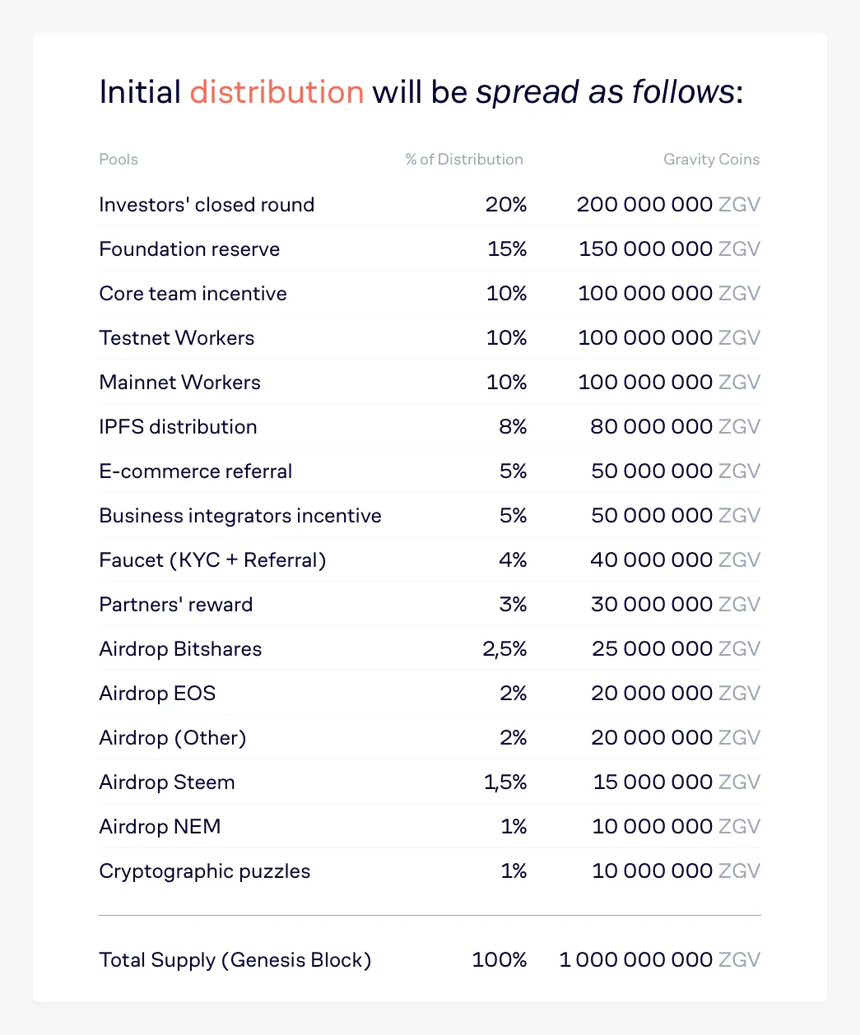Click the Gravity Coins column header
Viewport: 860px width, 1035px height.
coord(712,160)
